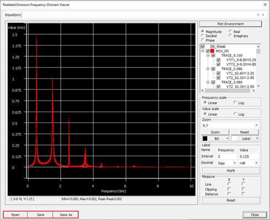Enable the Line X measure checkbox
Screen dimensions: 270x220
229,184
